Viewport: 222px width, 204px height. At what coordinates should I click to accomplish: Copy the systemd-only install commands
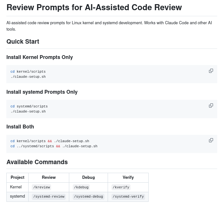coord(211,106)
